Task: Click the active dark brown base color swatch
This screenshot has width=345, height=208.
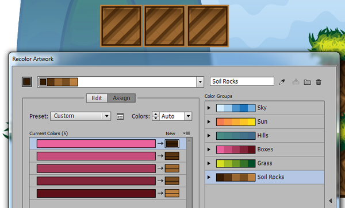Action: coord(27,82)
